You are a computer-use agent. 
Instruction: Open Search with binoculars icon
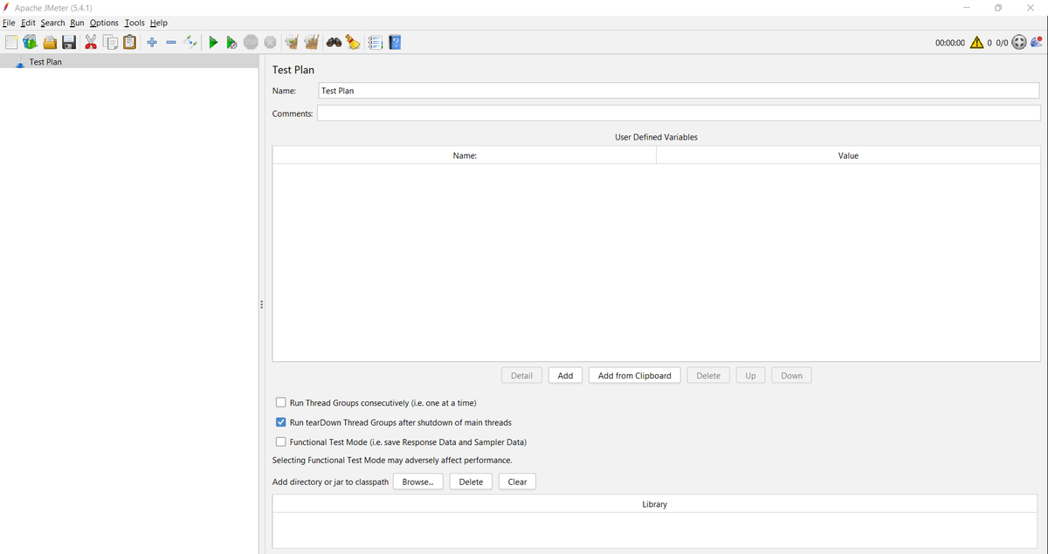coord(334,42)
